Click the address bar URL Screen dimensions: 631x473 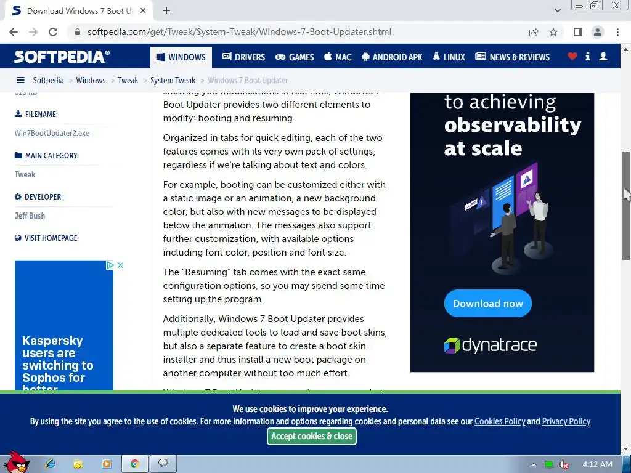(239, 32)
